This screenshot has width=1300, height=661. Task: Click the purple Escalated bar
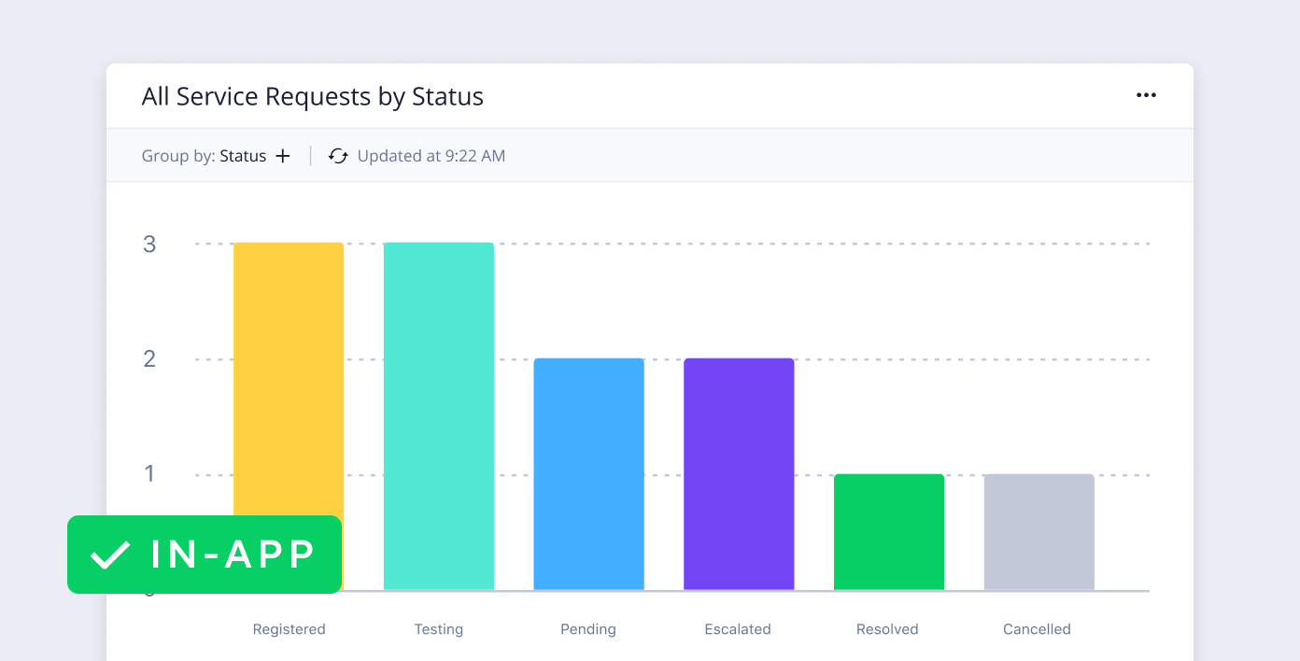click(x=739, y=473)
